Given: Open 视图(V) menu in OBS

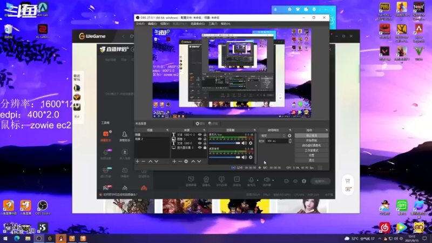Looking at the screenshot, I should pyautogui.click(x=165, y=24).
